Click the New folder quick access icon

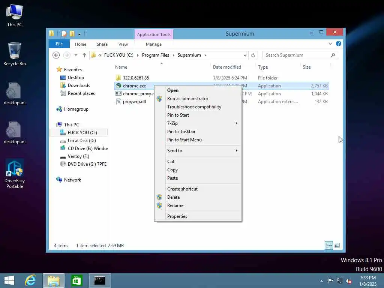72,33
